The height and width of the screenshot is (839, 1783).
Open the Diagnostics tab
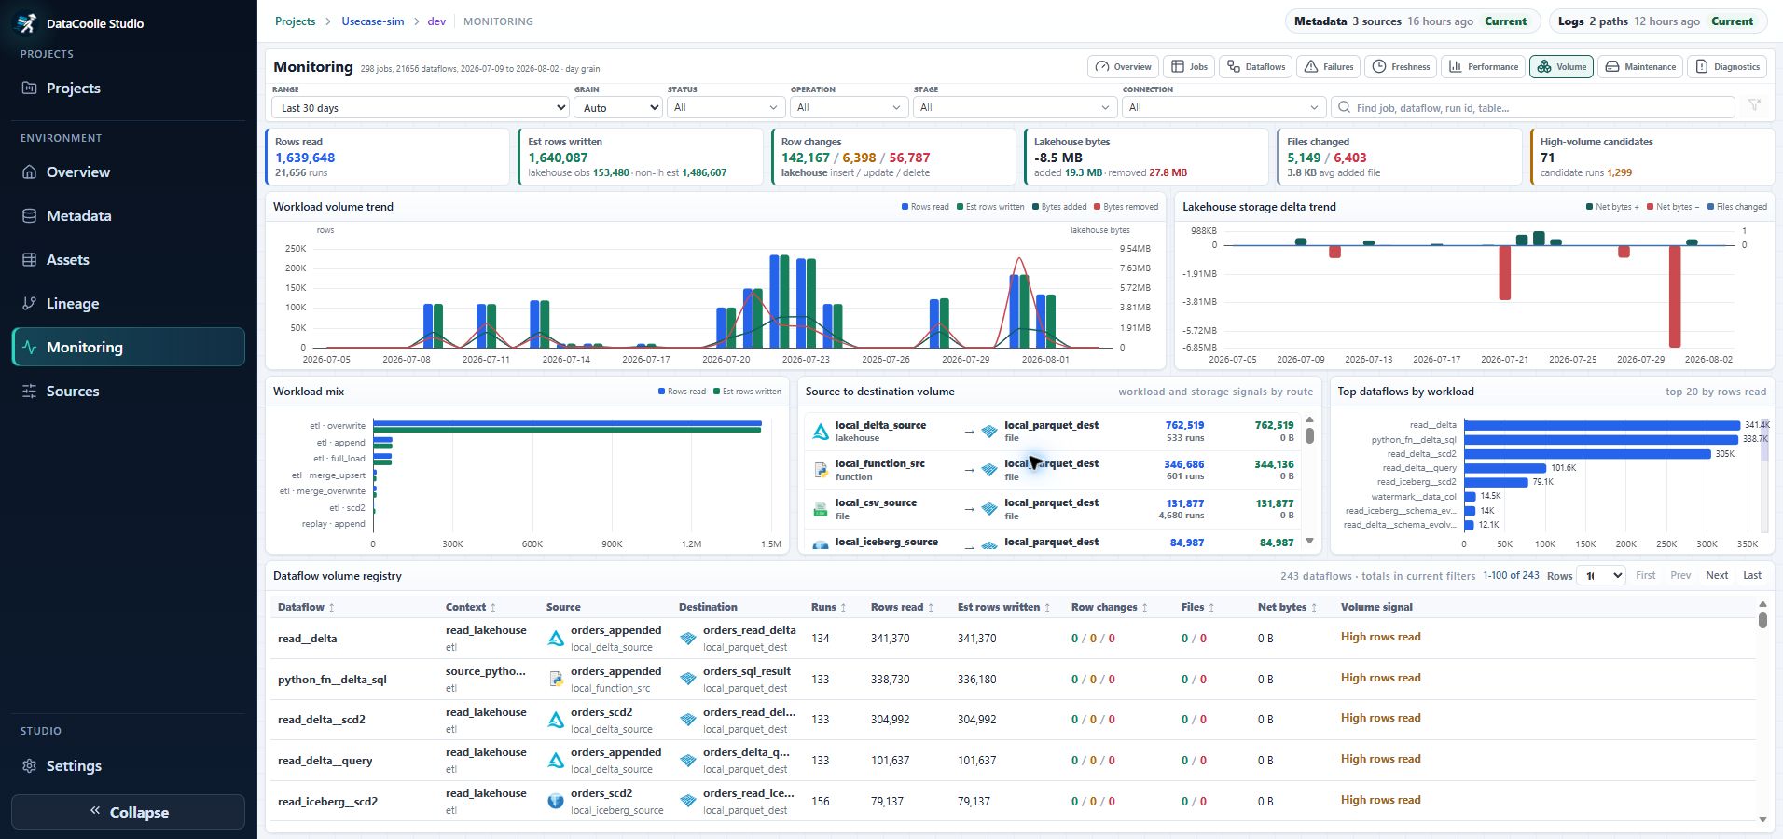coord(1728,67)
